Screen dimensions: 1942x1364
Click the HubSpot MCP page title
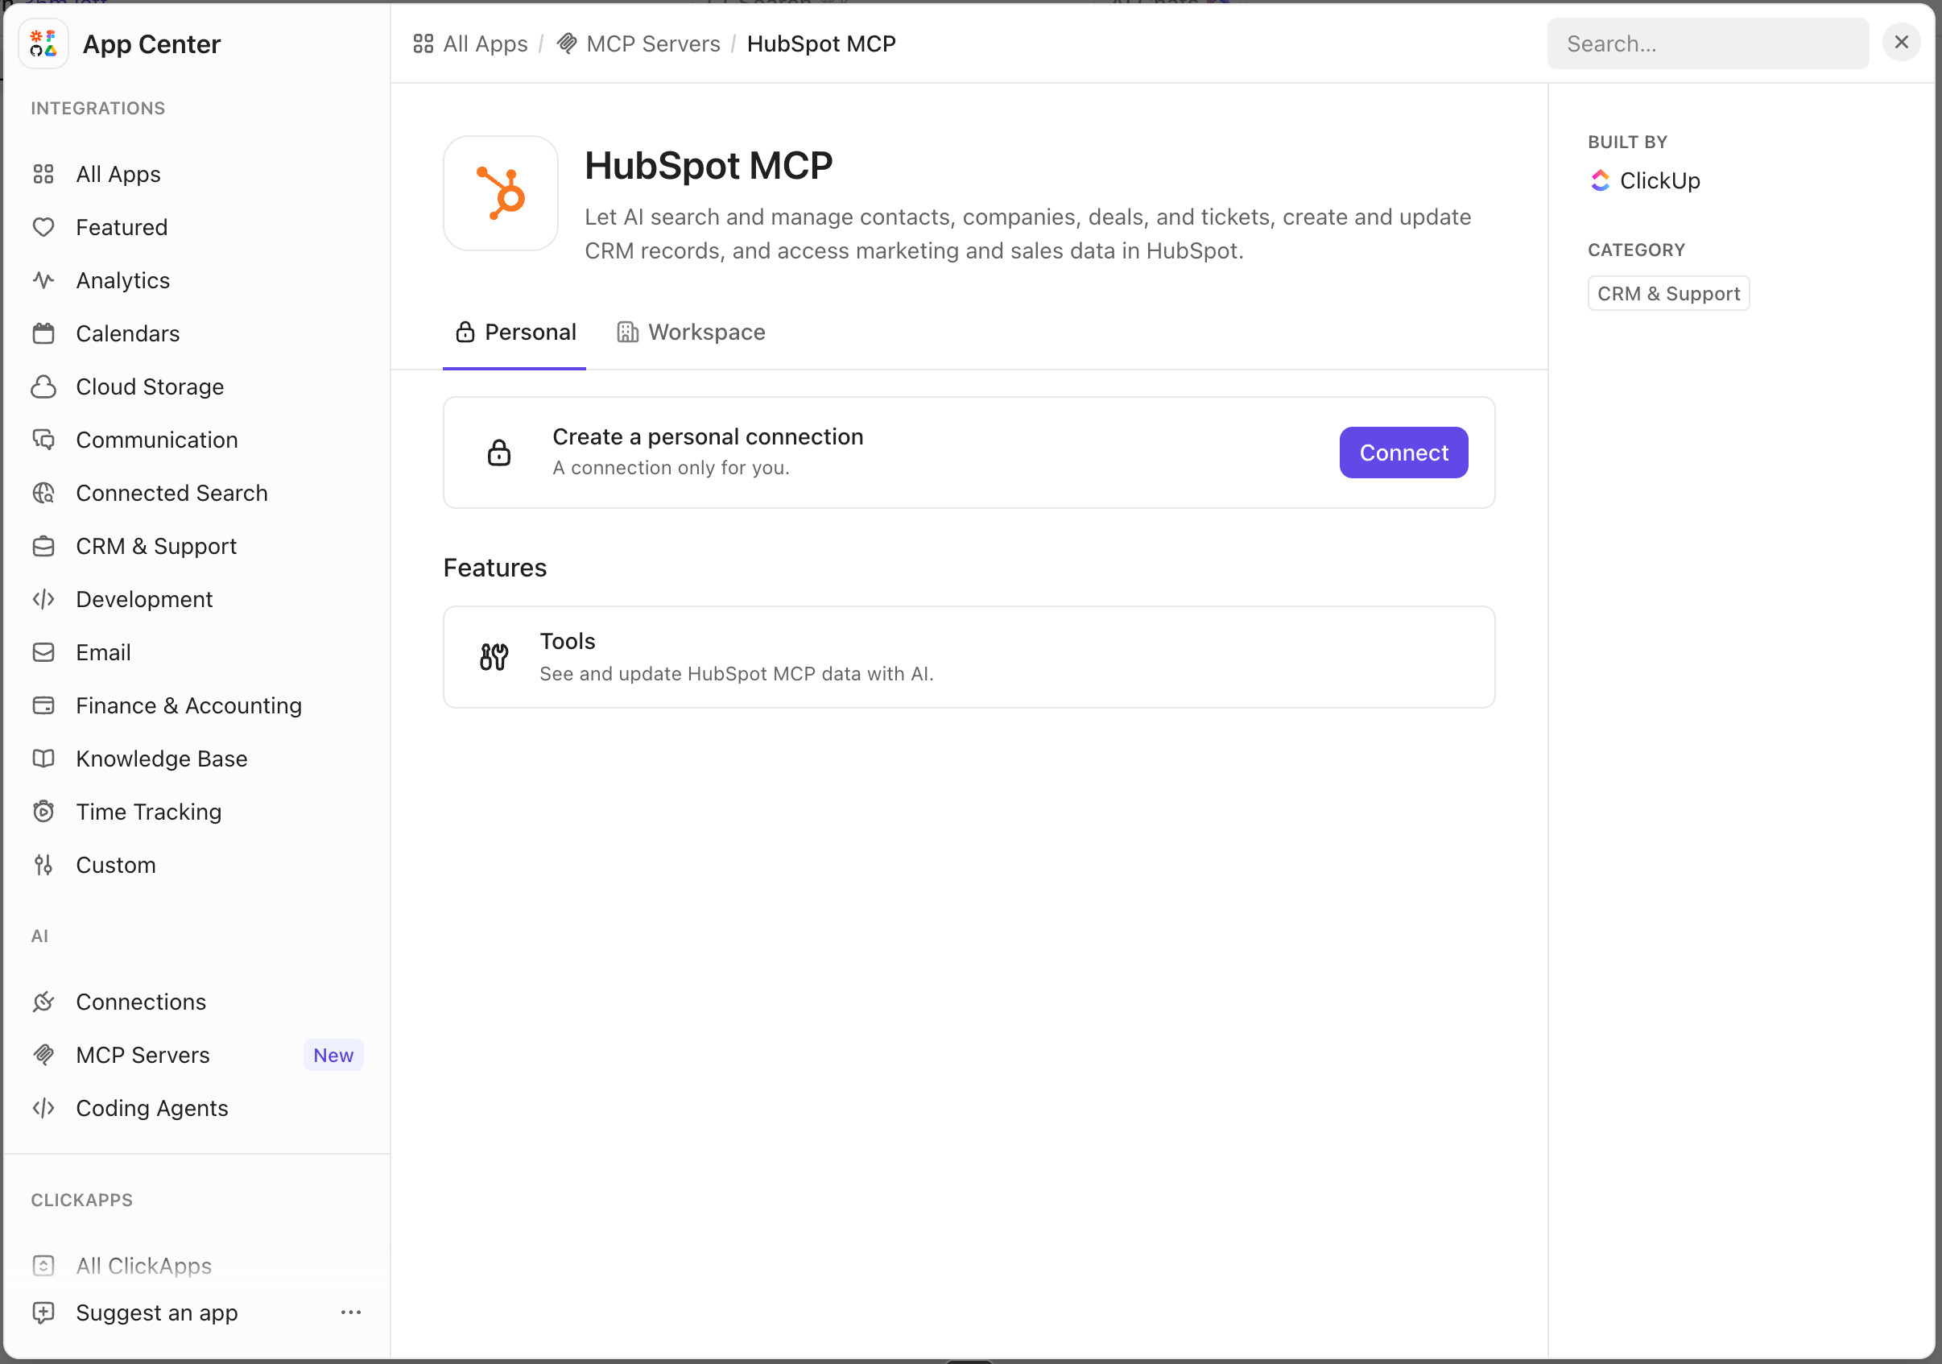tap(709, 165)
